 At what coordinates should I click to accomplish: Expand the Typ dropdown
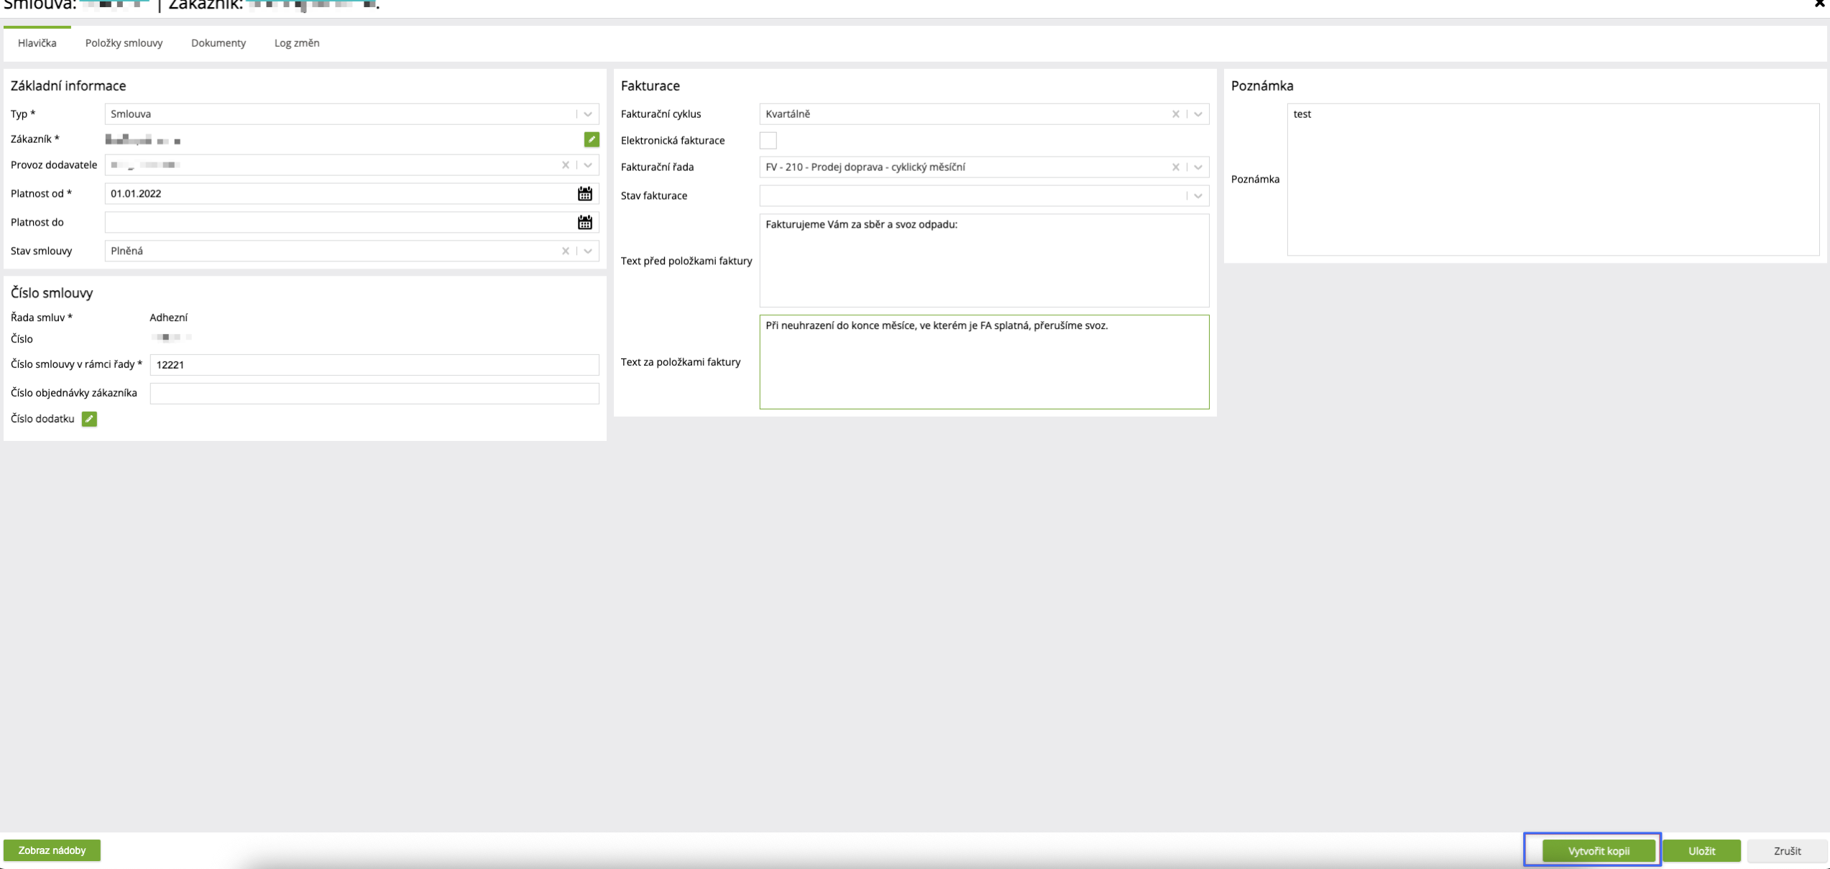(588, 114)
